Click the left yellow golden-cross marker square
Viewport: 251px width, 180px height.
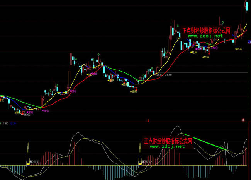click(28, 165)
